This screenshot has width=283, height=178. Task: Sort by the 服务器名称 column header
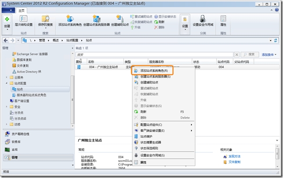click(x=170, y=62)
